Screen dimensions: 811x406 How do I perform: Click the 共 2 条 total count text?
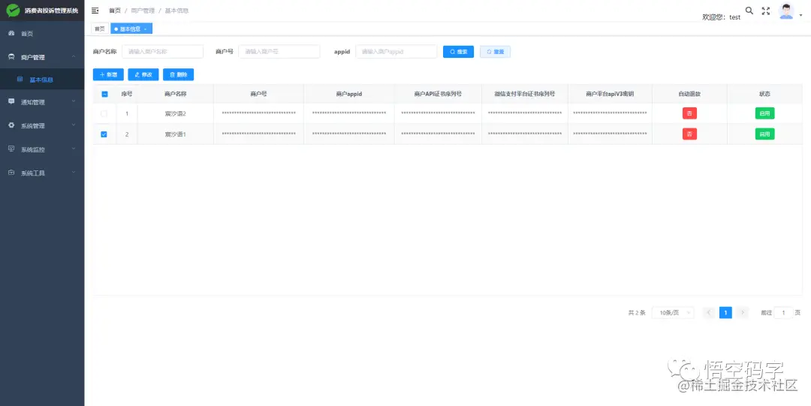point(637,313)
